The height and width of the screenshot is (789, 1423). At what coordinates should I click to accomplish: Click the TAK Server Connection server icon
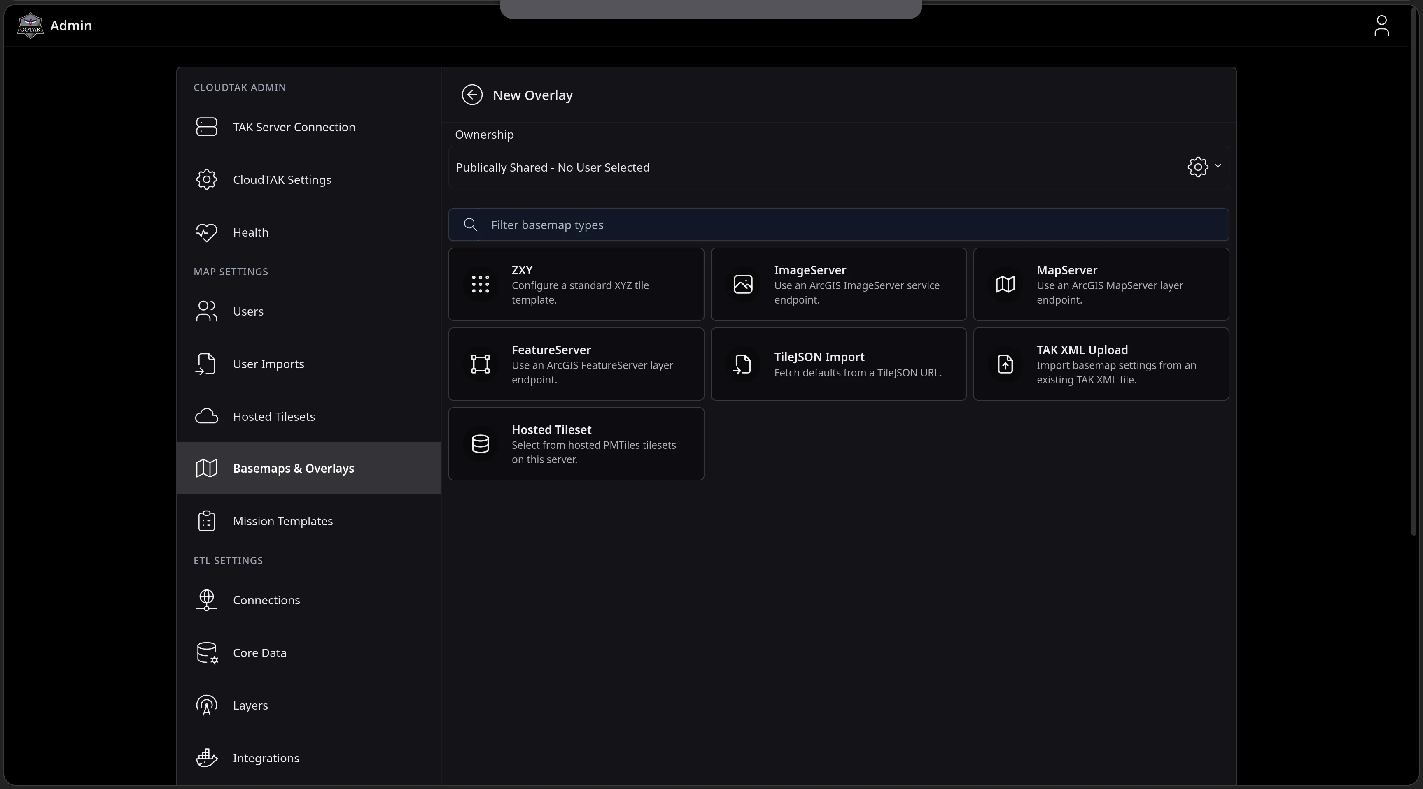tap(207, 127)
